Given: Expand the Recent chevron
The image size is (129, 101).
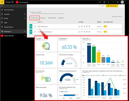Looking at the screenshot, I should 25,18.
